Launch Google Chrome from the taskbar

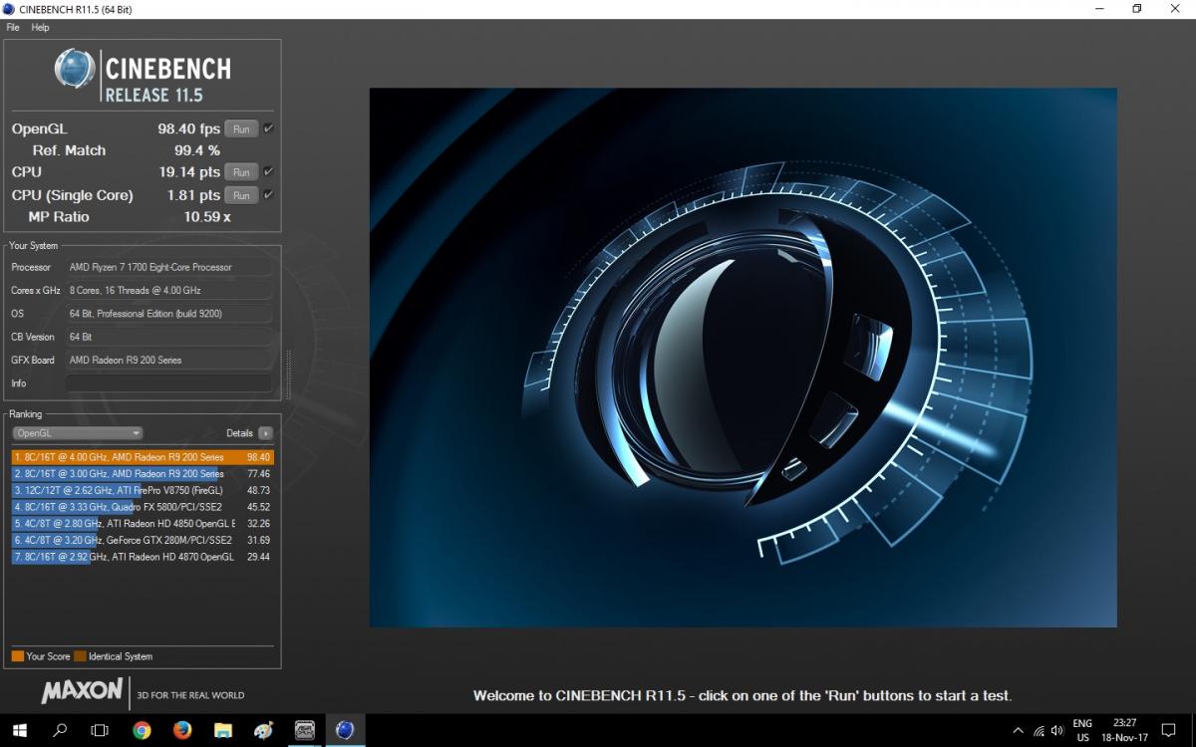pos(142,730)
